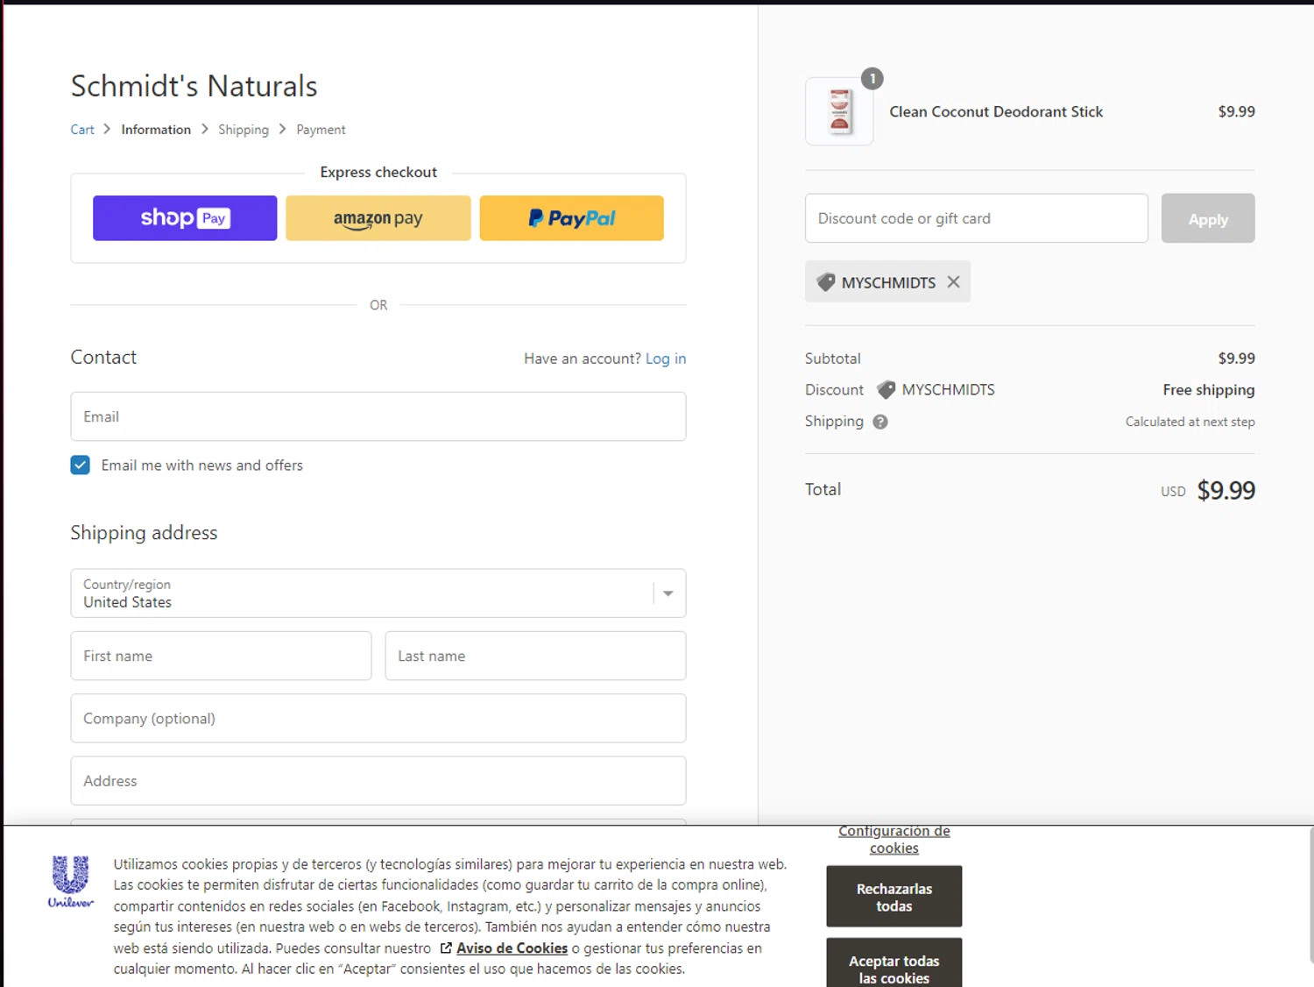Select the Payment breadcrumb step
1314x987 pixels.
pos(321,130)
